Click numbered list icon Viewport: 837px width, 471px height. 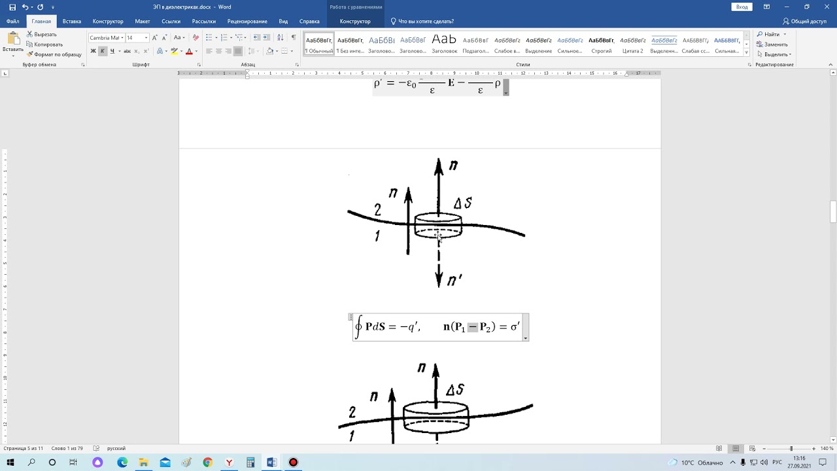[x=224, y=38]
